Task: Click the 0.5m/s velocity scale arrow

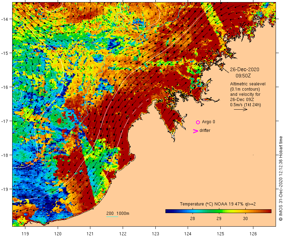Action: pyautogui.click(x=241, y=109)
